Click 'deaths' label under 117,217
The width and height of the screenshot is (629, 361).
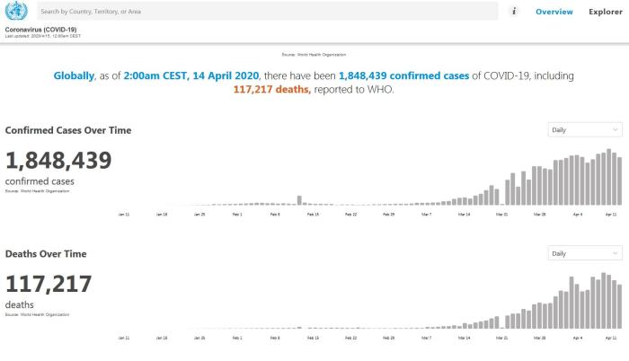point(19,304)
